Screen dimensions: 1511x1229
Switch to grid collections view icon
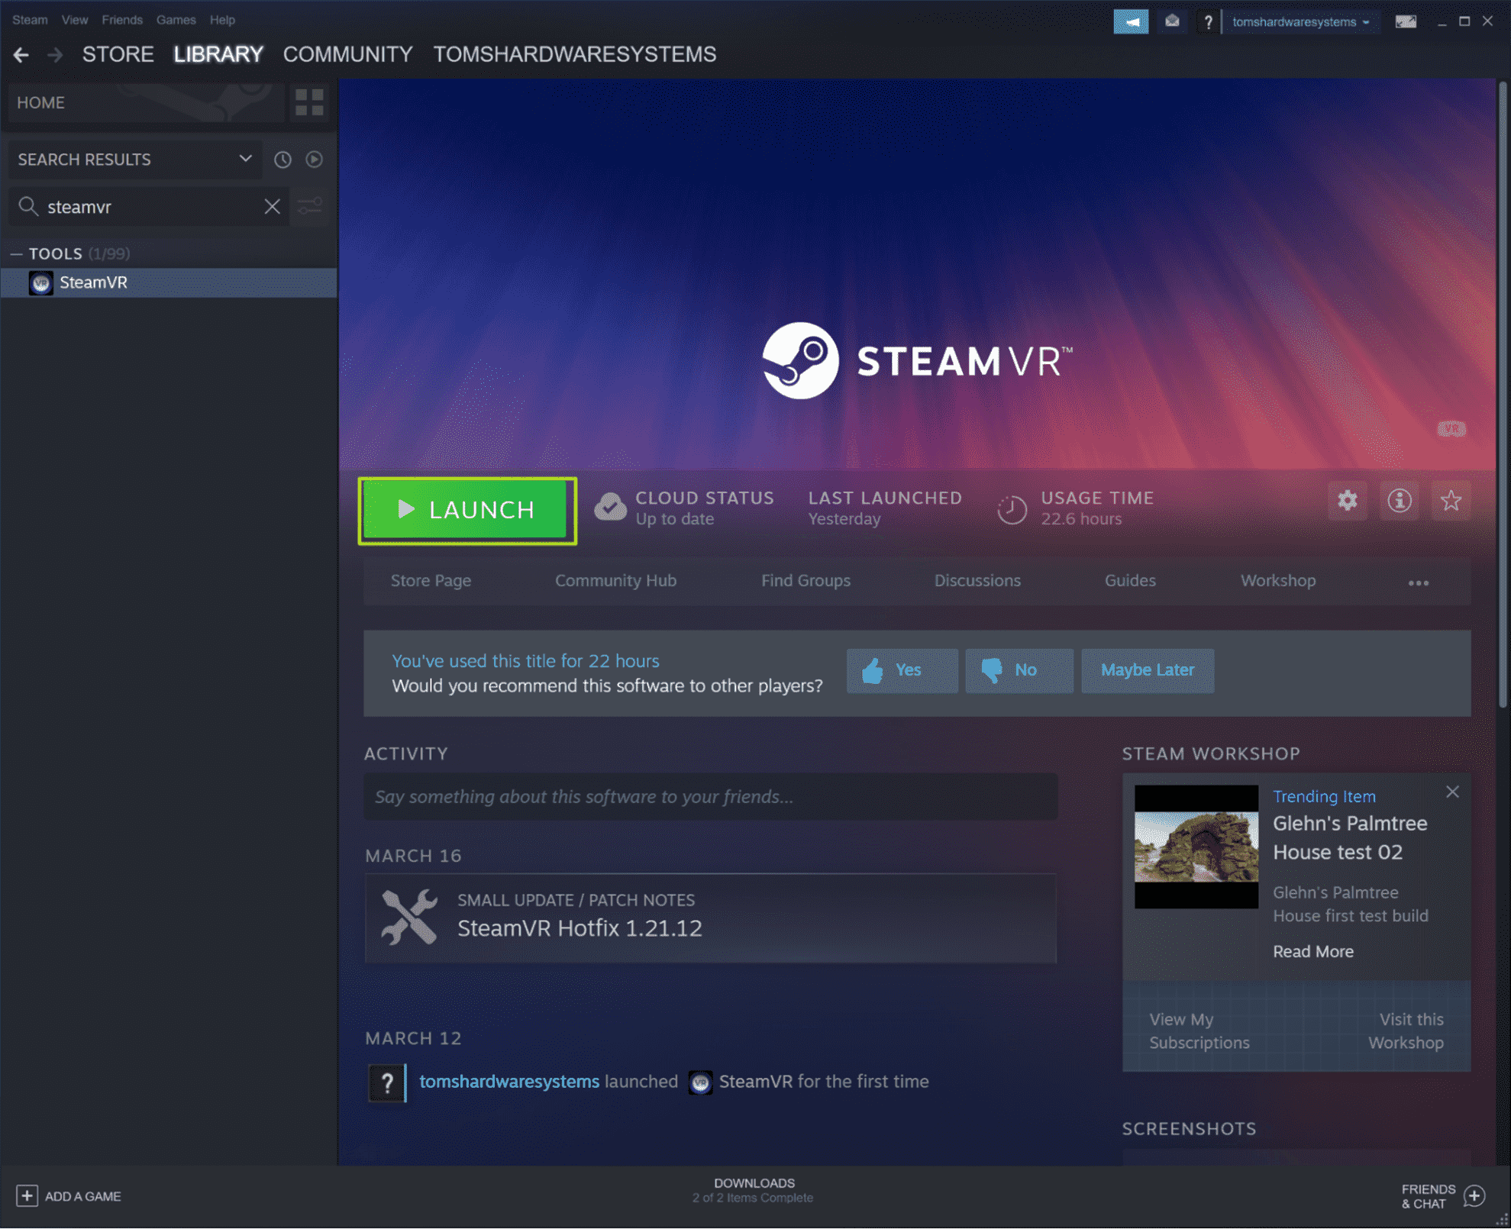click(309, 102)
